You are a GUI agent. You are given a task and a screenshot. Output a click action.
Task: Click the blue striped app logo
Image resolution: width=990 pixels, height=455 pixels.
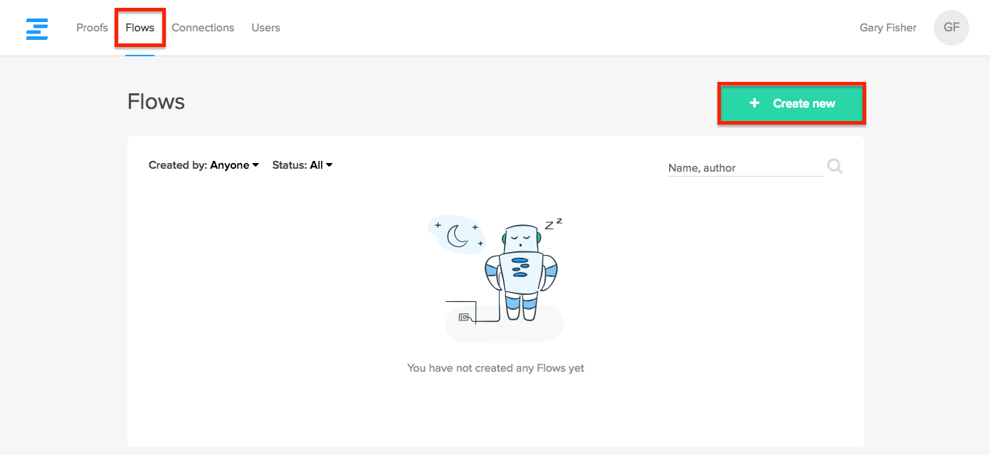tap(37, 28)
